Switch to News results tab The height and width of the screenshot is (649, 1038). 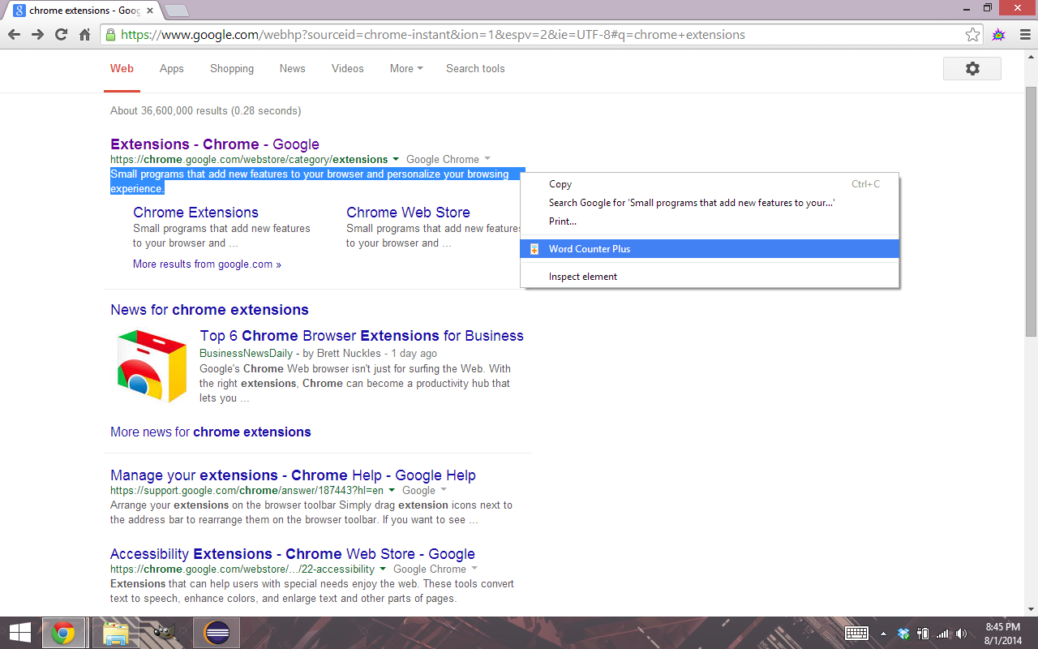pos(293,69)
